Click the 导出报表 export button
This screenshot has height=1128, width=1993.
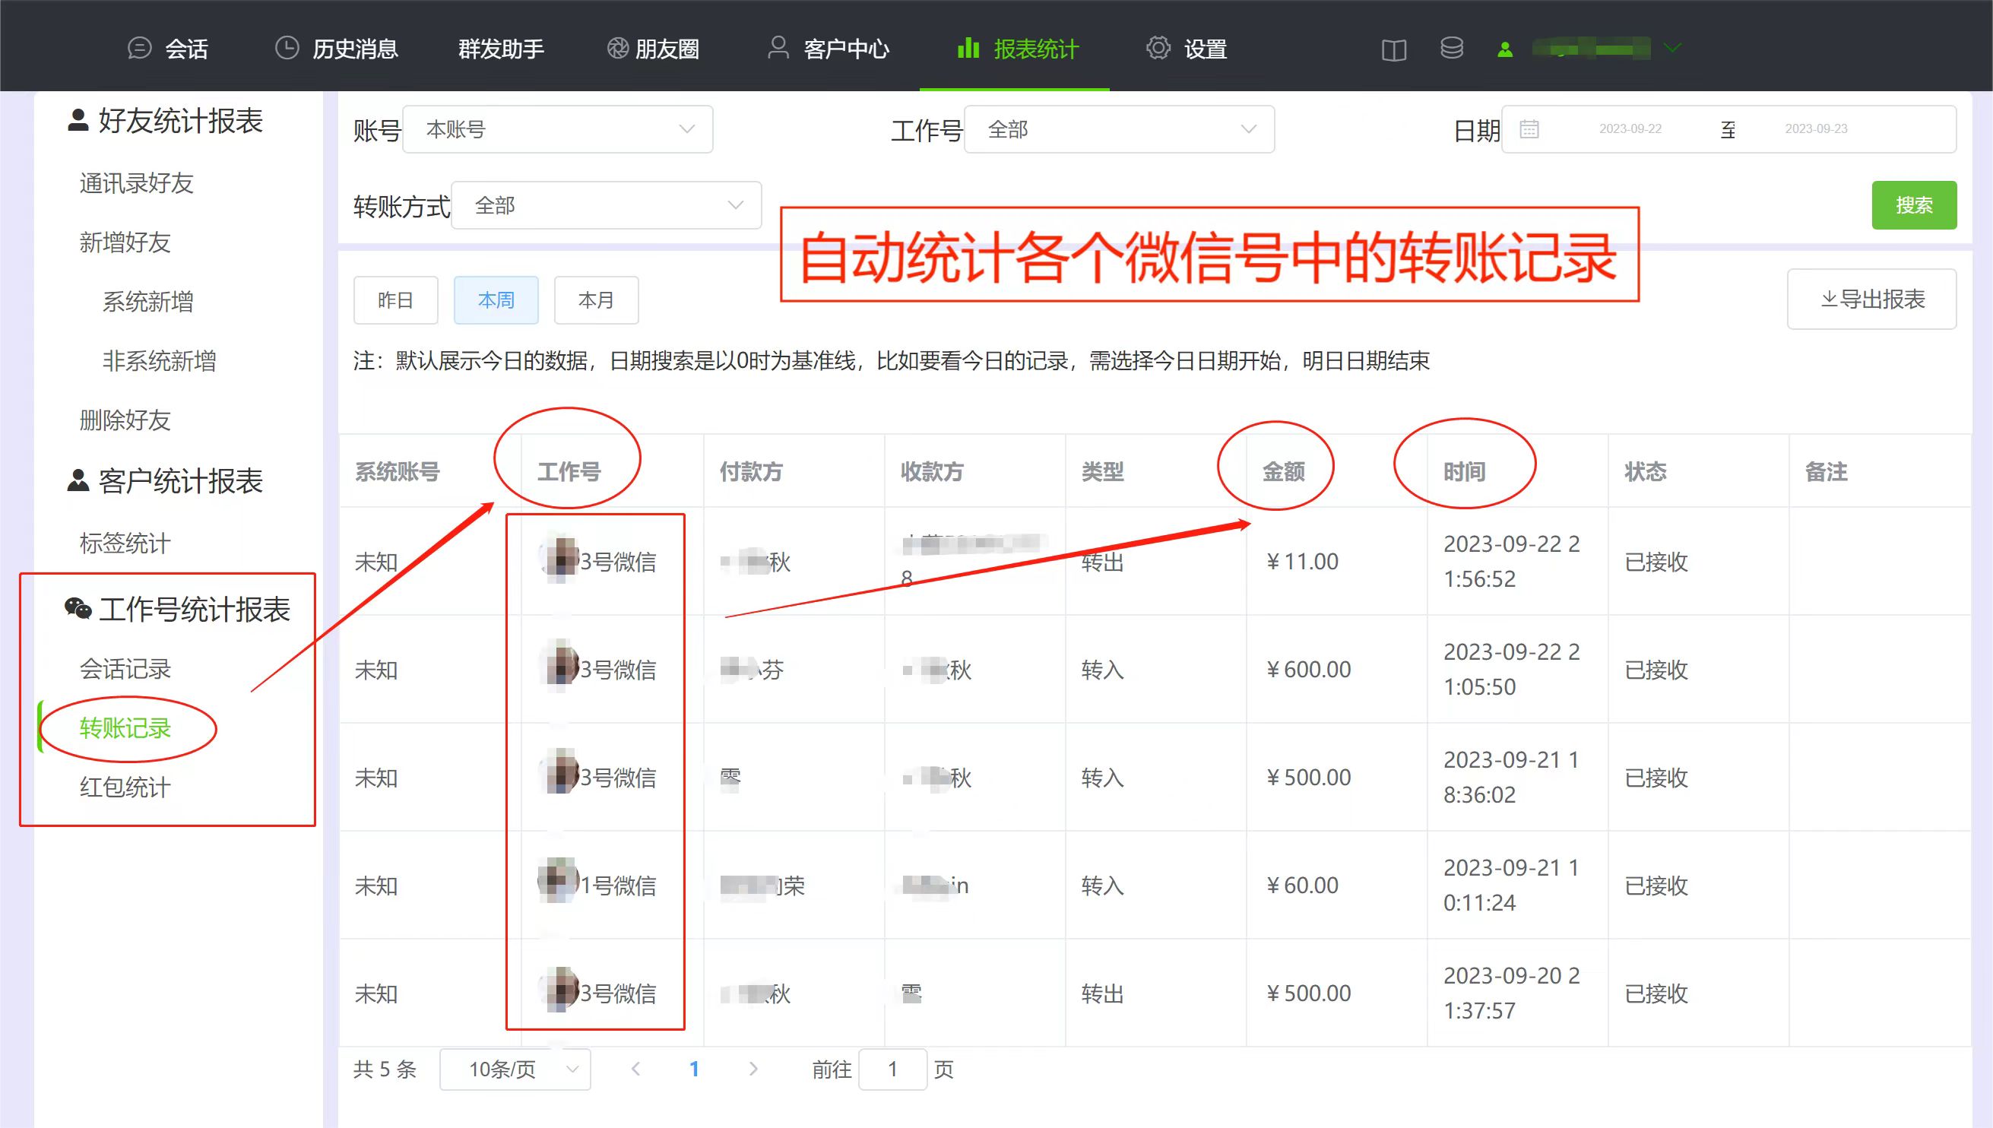(1871, 299)
